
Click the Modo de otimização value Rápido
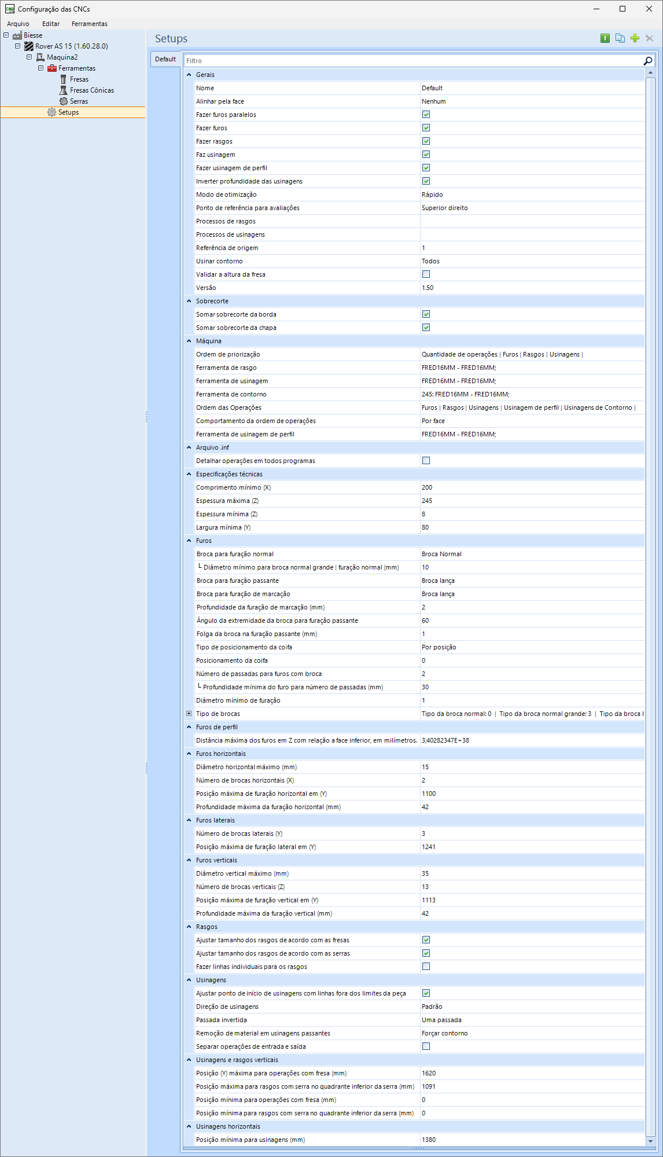tap(432, 194)
